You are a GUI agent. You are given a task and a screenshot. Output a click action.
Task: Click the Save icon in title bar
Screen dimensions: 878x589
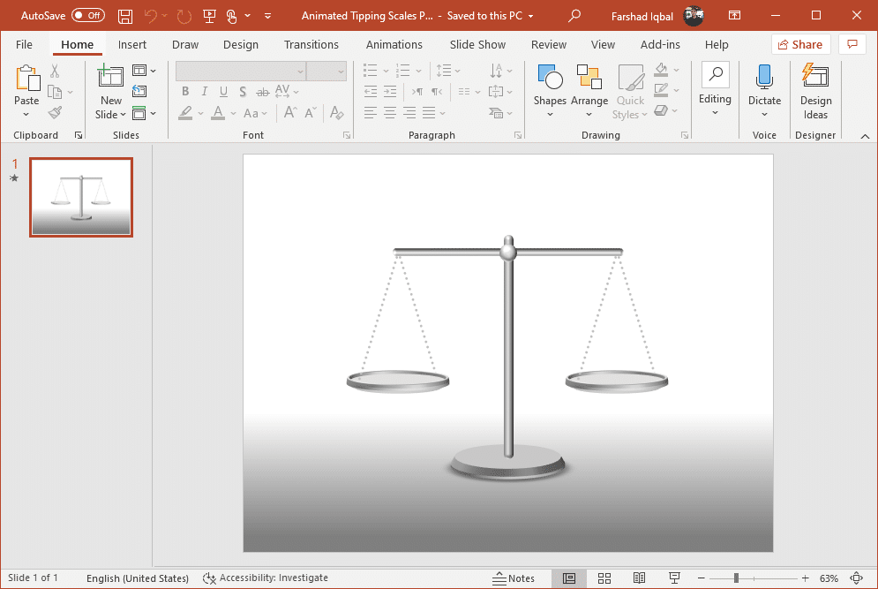(125, 16)
